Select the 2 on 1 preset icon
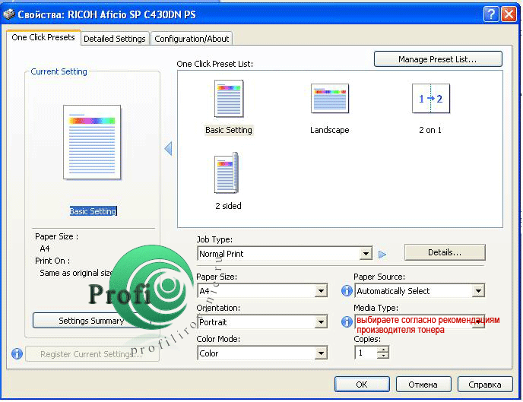The image size is (523, 402). pyautogui.click(x=430, y=99)
